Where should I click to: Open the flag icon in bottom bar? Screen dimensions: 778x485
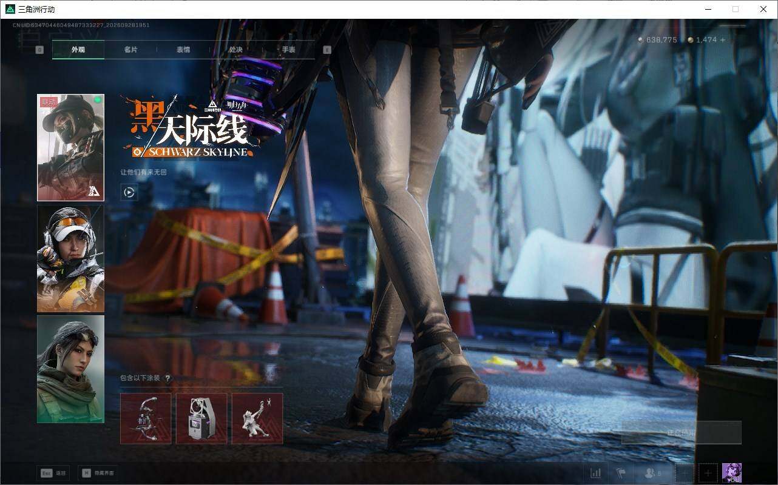click(x=620, y=473)
